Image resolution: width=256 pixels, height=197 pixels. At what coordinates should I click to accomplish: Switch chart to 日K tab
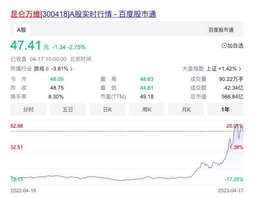(x=107, y=109)
